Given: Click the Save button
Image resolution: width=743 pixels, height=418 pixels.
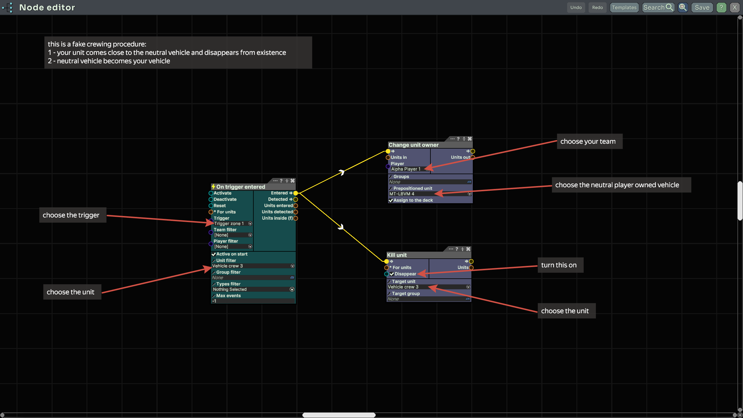Looking at the screenshot, I should 702,8.
